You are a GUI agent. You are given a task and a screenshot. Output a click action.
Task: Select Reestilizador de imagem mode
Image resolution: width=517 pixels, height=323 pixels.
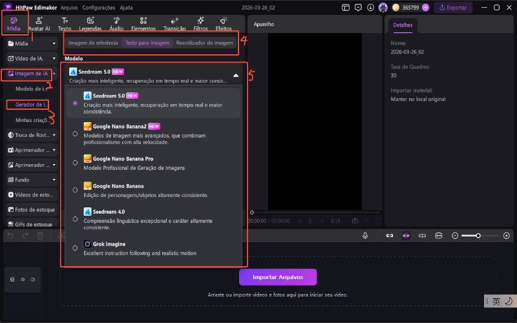click(x=204, y=43)
